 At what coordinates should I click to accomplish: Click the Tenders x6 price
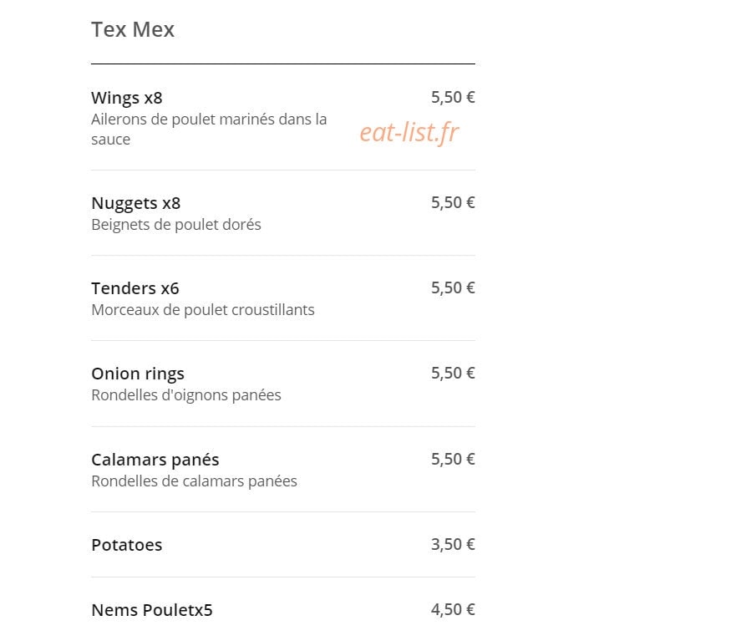(453, 287)
